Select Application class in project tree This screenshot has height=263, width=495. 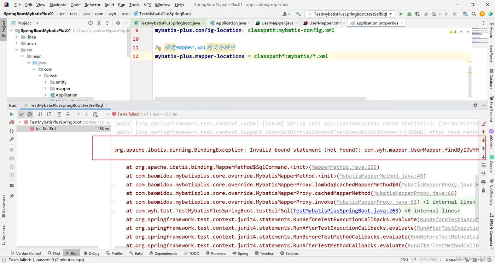[x=66, y=95]
